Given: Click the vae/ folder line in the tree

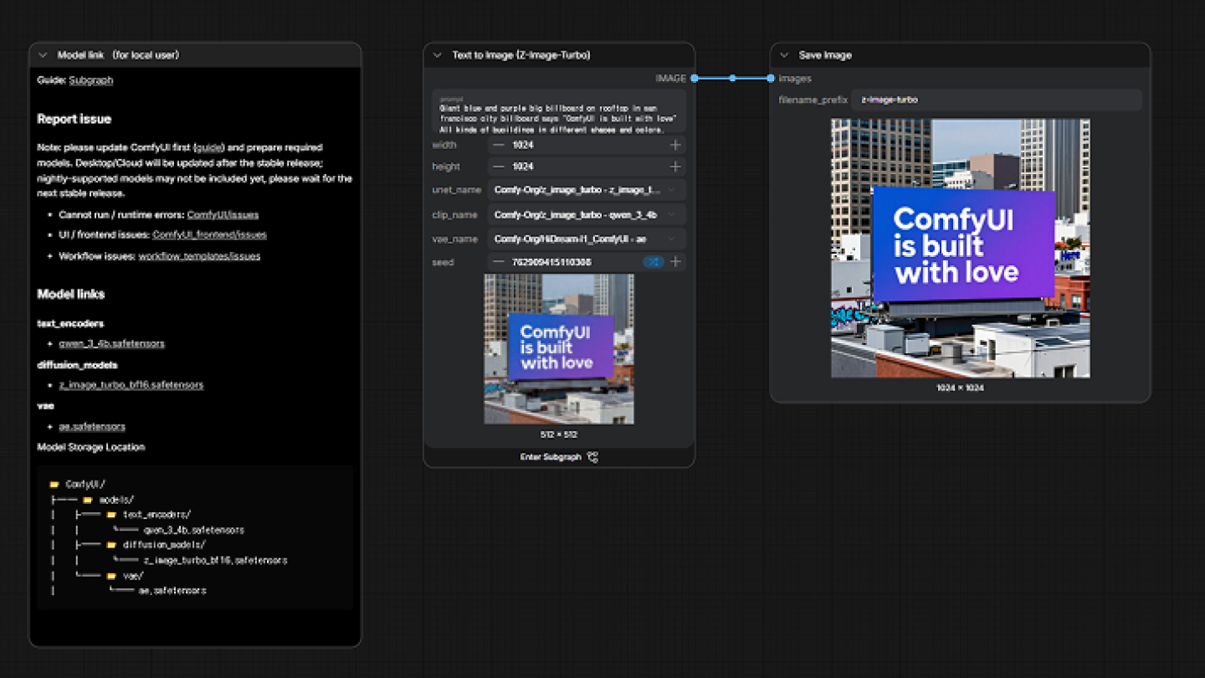Looking at the screenshot, I should click(125, 576).
